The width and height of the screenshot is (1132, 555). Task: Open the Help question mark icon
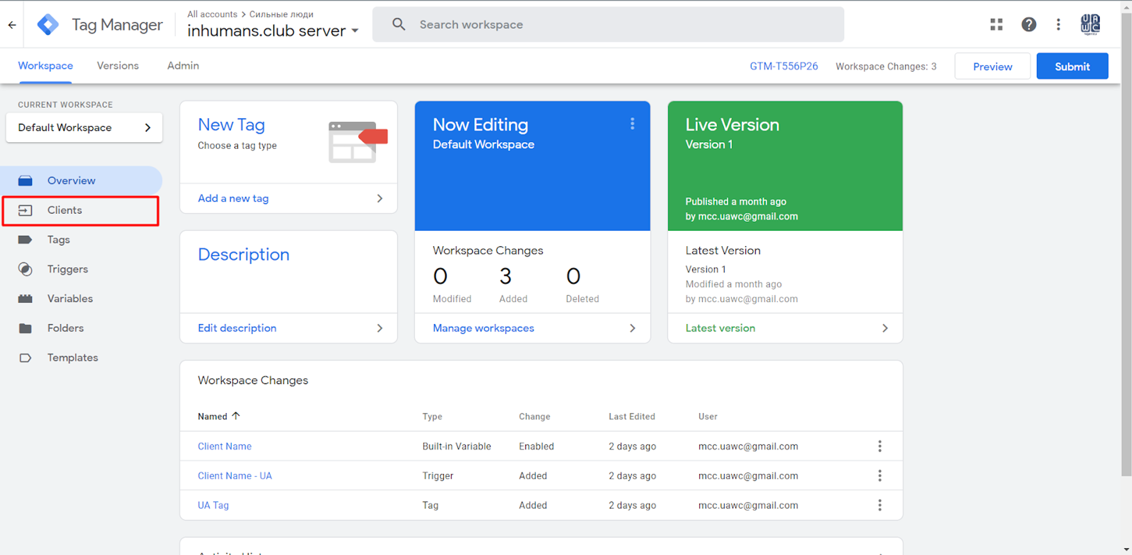tap(1029, 24)
